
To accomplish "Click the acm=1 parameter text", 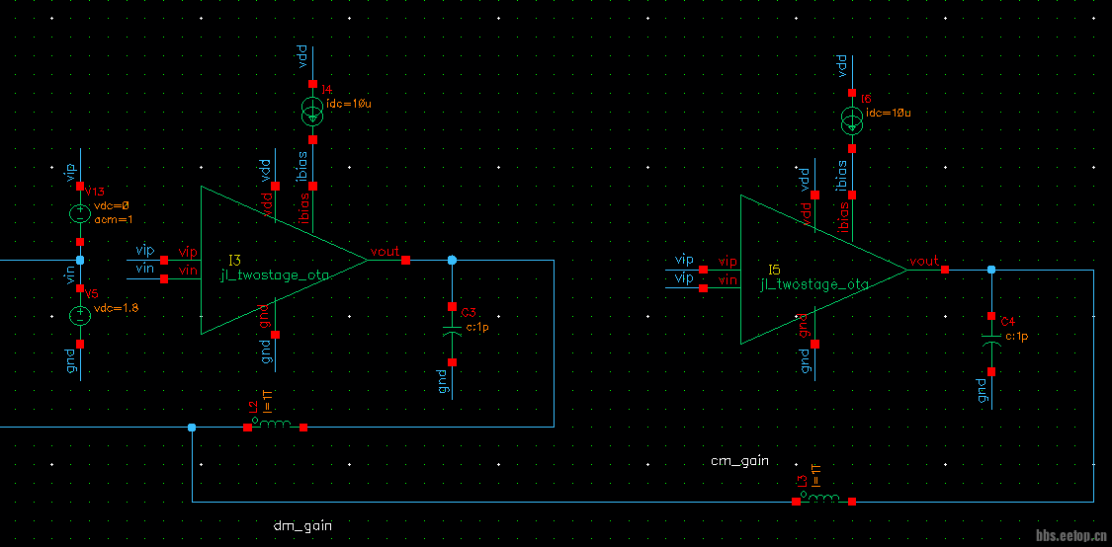I will coord(114,219).
